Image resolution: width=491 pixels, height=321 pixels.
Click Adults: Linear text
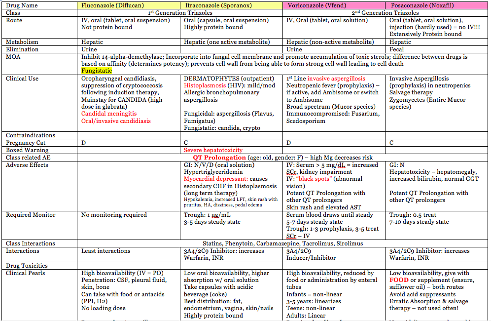click(306, 316)
